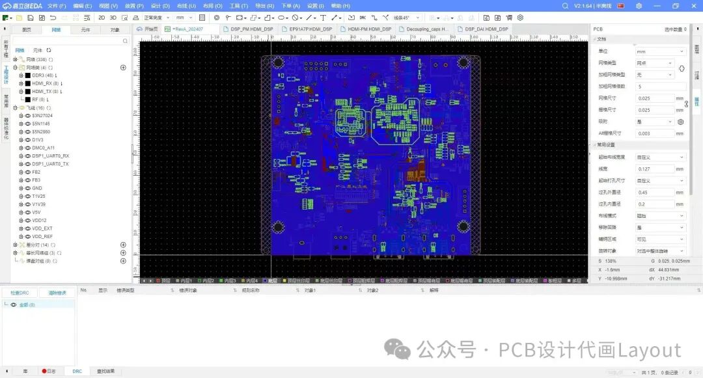Click the refresh icon beside 元件
The width and height of the screenshot is (703, 378).
pos(48,50)
